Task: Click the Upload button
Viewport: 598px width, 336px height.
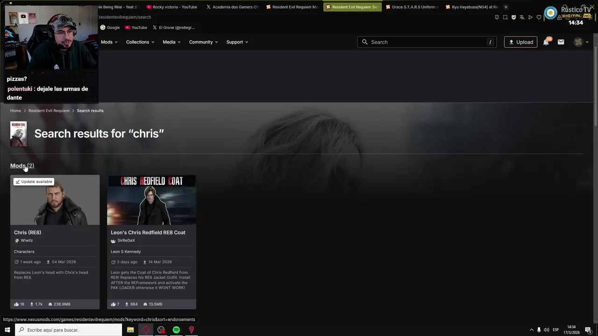Action: pyautogui.click(x=520, y=42)
